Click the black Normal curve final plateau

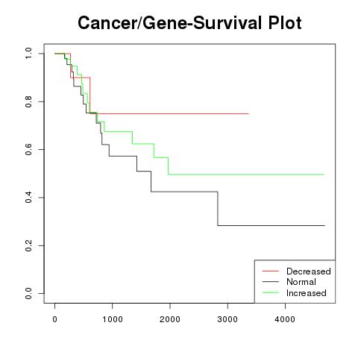[x=271, y=225]
